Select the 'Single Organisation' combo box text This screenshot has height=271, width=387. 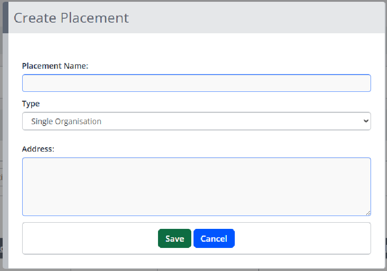67,122
